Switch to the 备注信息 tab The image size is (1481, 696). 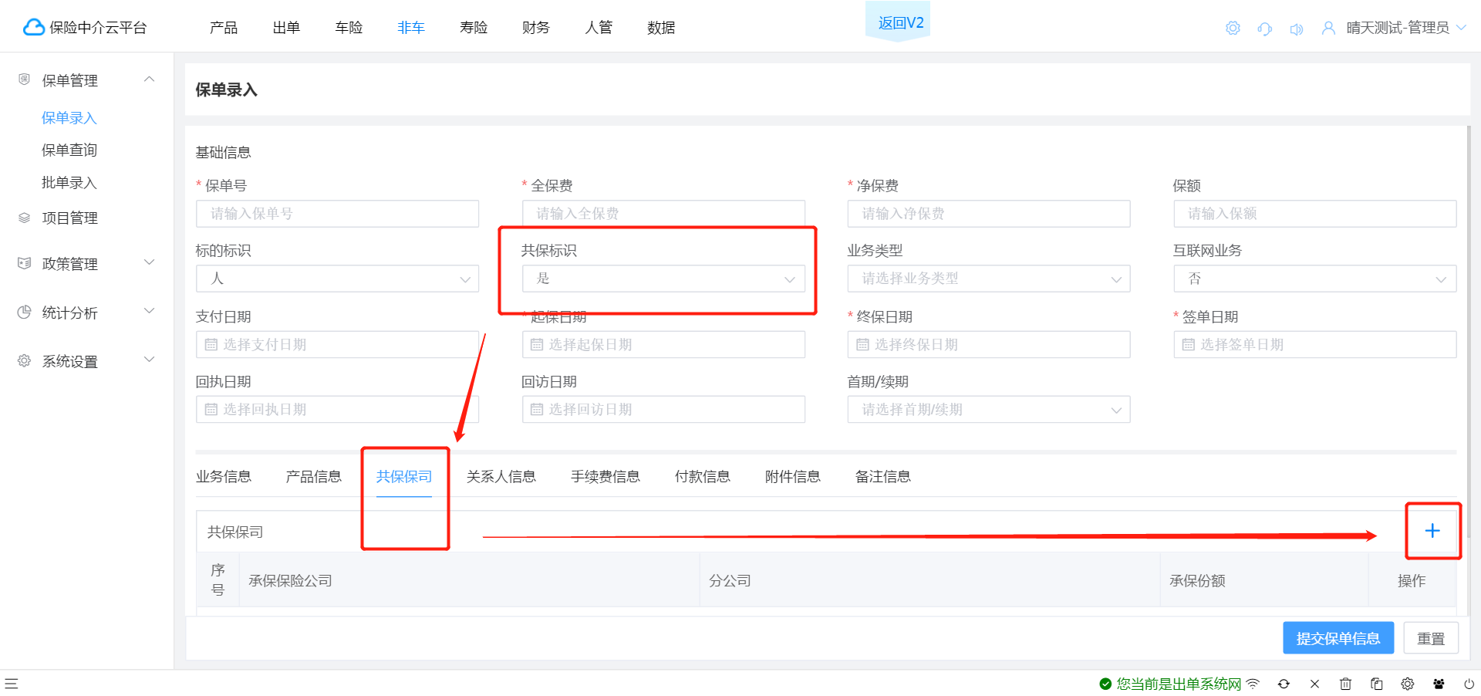[x=883, y=477]
